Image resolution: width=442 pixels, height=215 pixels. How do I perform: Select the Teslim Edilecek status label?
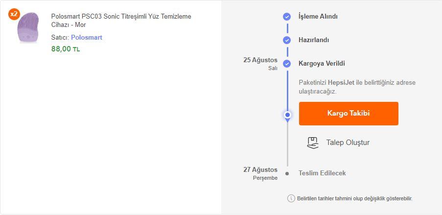322,173
